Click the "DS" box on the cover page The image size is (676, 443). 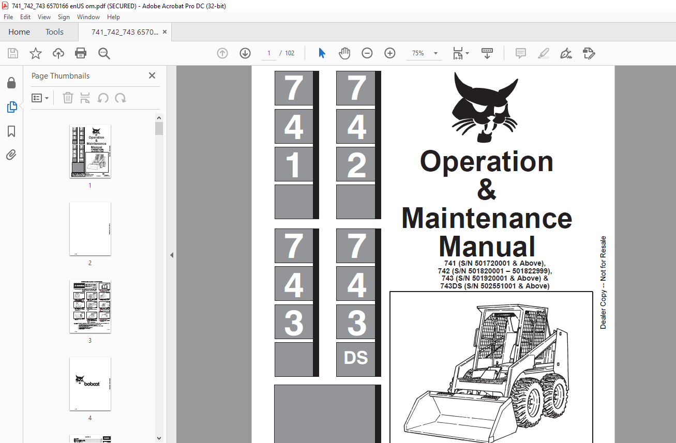click(x=356, y=358)
